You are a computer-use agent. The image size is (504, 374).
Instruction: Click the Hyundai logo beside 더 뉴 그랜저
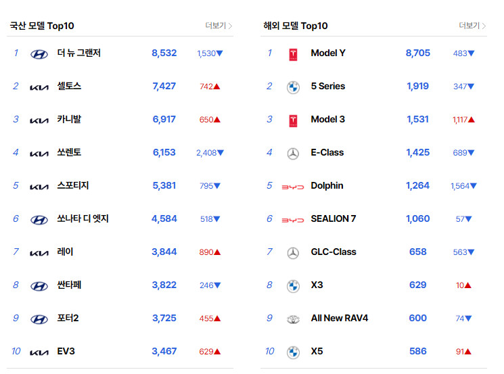[39, 54]
